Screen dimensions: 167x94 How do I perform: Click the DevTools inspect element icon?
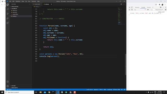click(129, 7)
